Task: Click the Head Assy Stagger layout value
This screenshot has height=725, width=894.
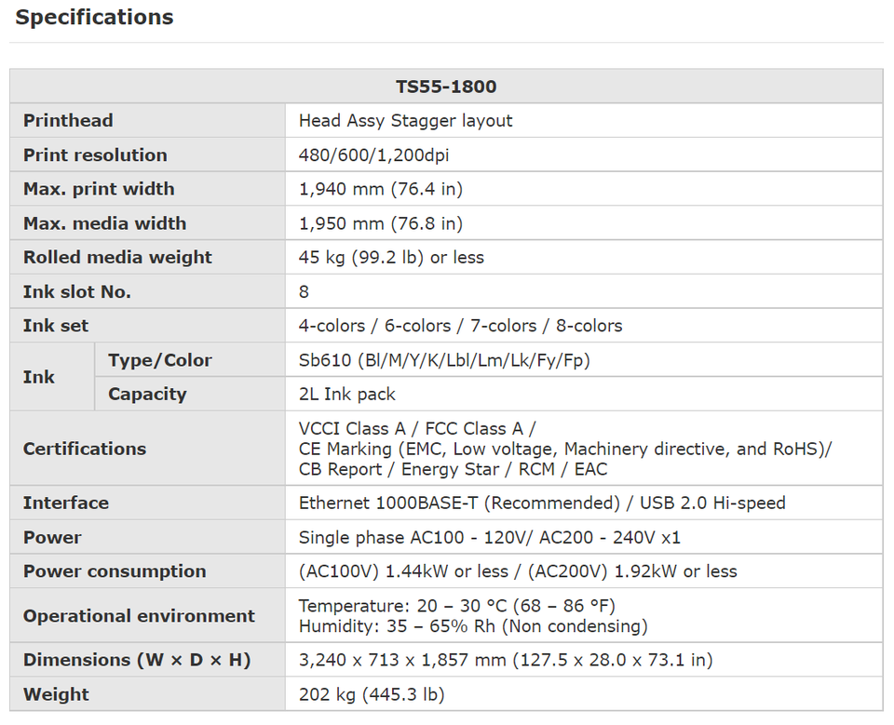Action: (x=405, y=121)
